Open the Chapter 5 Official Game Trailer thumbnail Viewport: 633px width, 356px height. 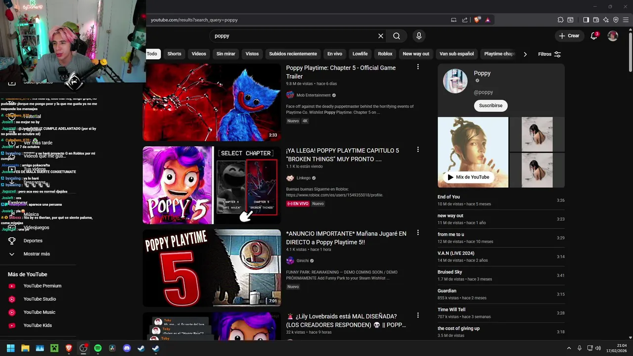[x=212, y=102]
